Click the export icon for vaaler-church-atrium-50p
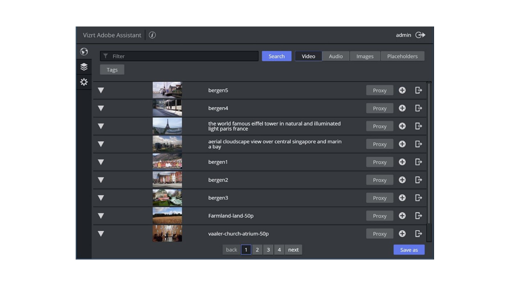Screen dimensions: 510x286 pyautogui.click(x=418, y=234)
